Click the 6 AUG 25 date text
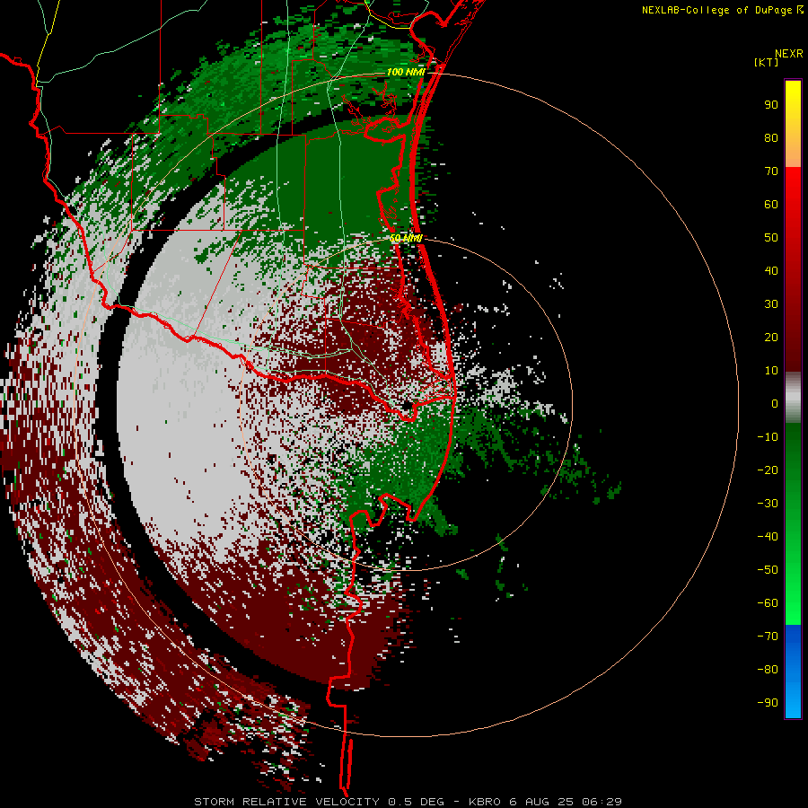The image size is (808, 808). (541, 802)
